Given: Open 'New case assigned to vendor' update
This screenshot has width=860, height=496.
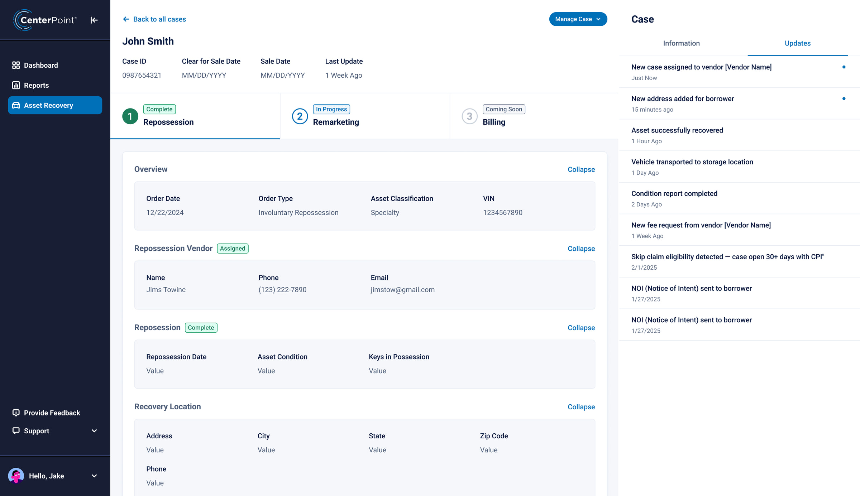Looking at the screenshot, I should 739,72.
